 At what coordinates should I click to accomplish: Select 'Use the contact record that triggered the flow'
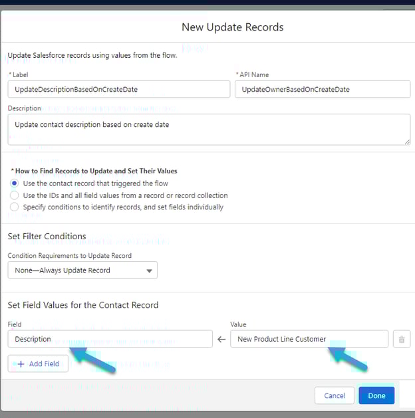pyautogui.click(x=15, y=183)
